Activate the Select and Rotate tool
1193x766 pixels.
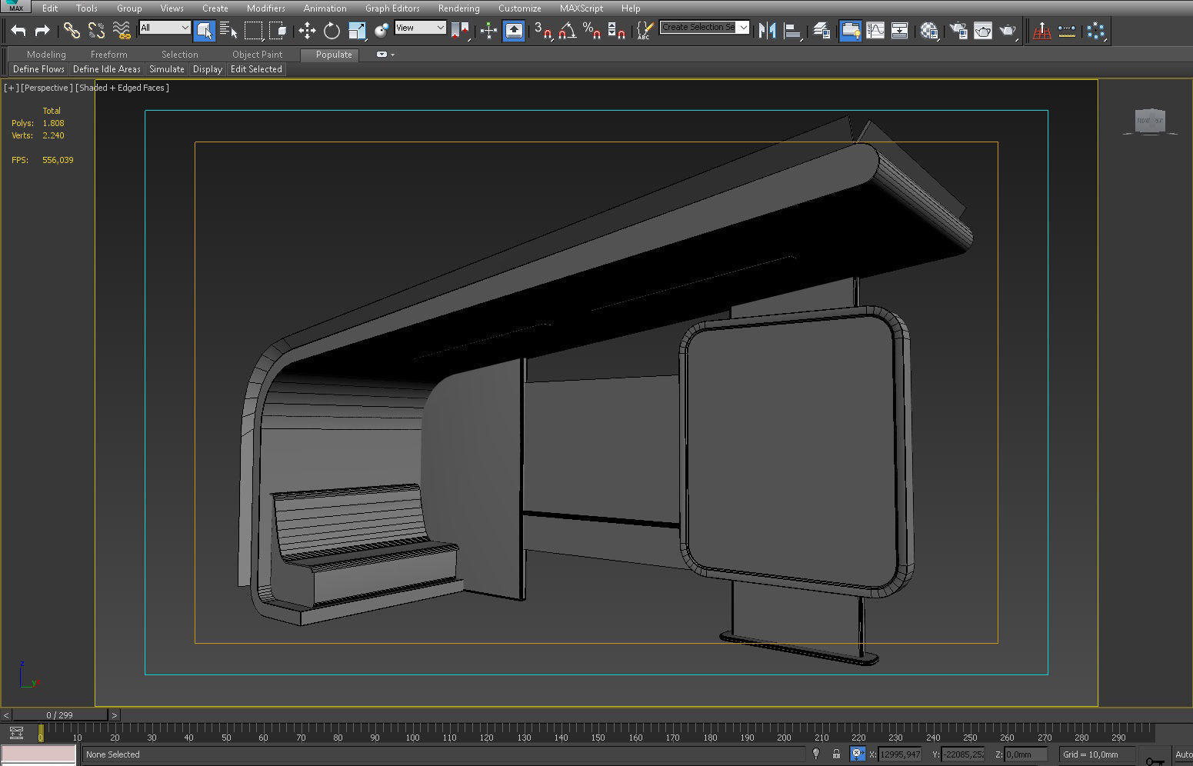pos(331,31)
